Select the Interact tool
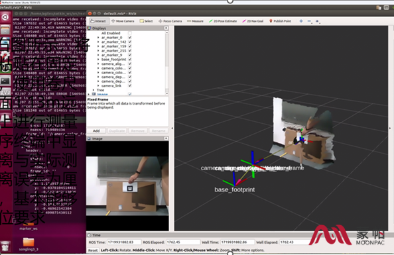This screenshot has height=255, width=394. 98,21
